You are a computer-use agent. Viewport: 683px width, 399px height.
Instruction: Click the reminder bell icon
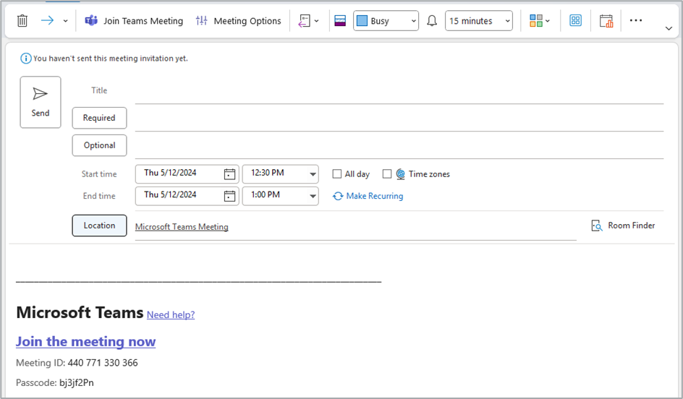point(432,21)
